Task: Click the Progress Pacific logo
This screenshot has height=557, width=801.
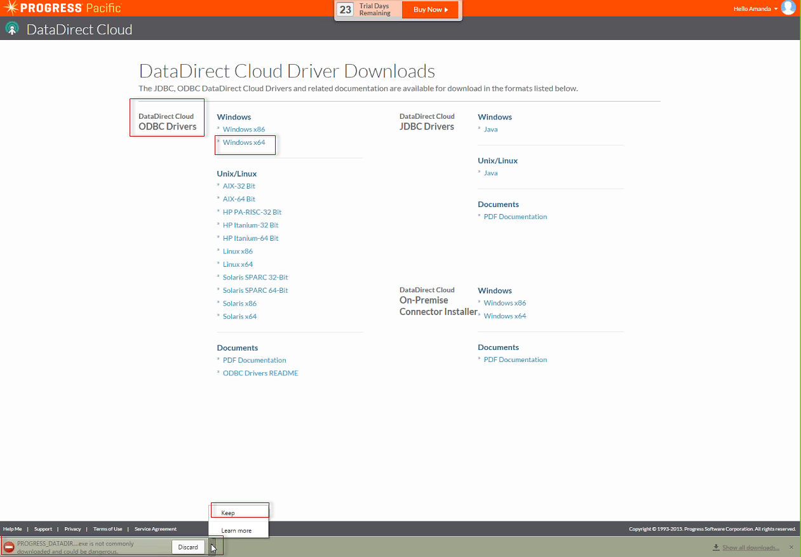Action: pyautogui.click(x=62, y=8)
